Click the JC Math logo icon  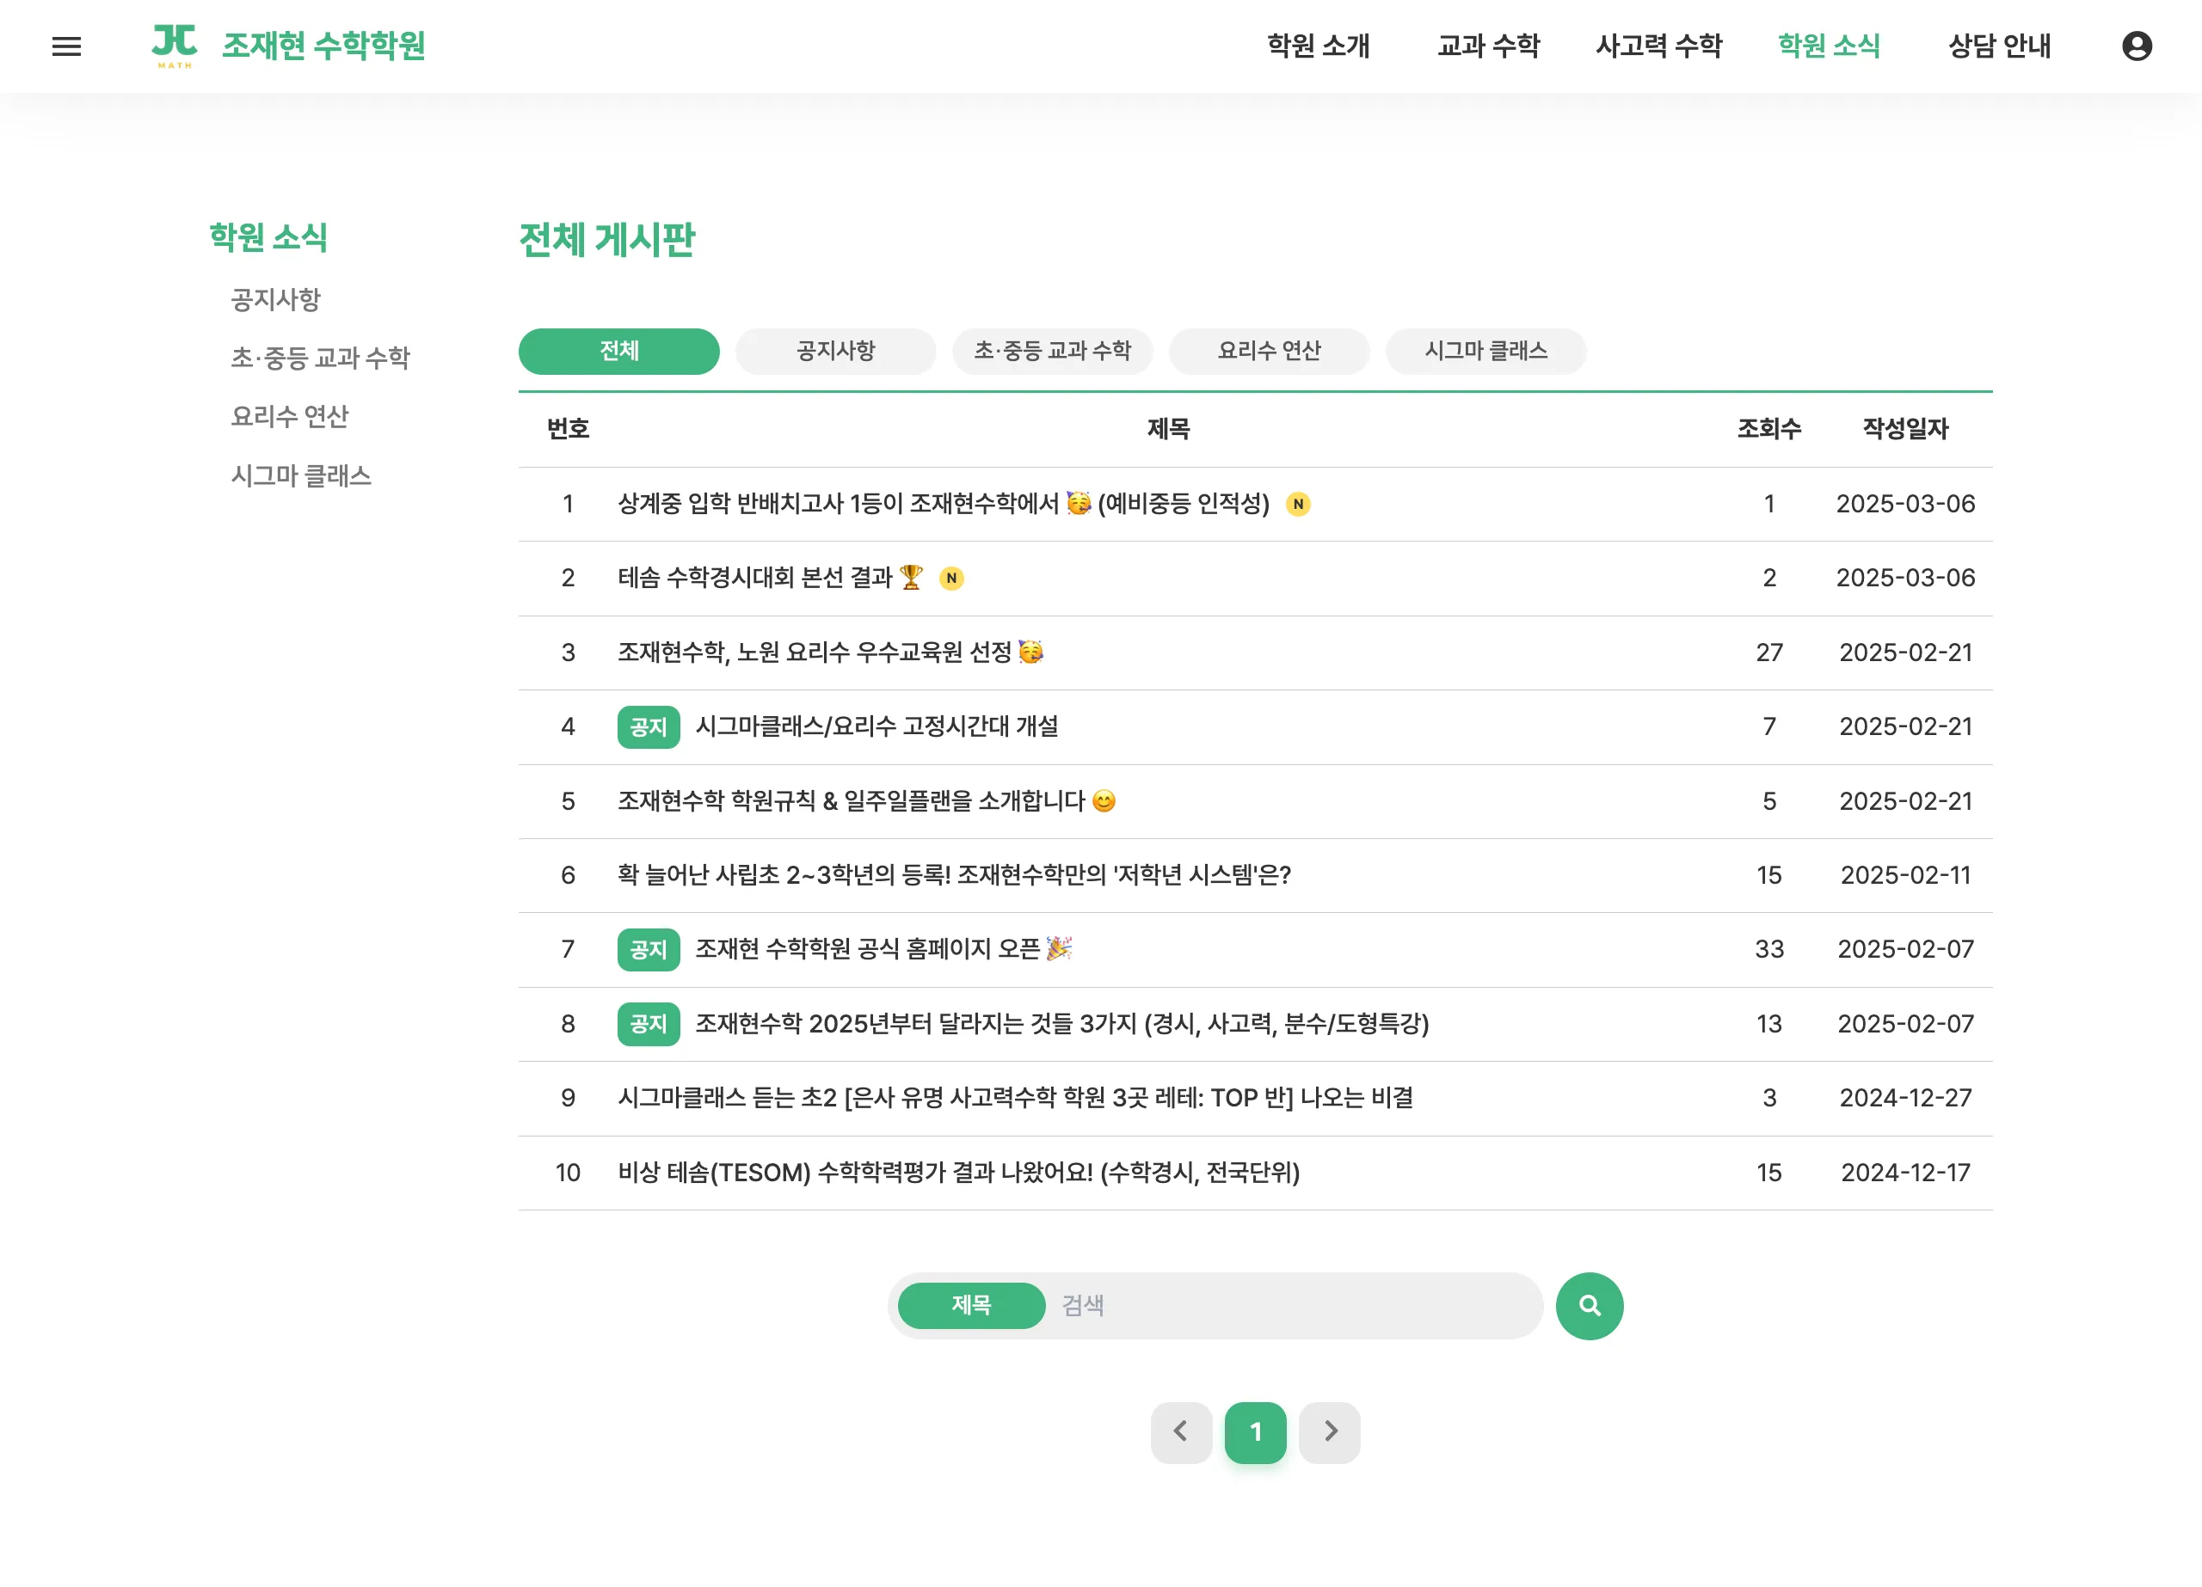pos(175,46)
